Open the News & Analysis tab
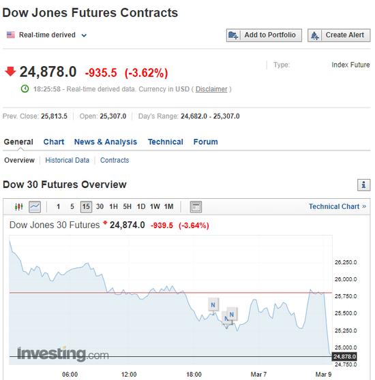 (106, 142)
